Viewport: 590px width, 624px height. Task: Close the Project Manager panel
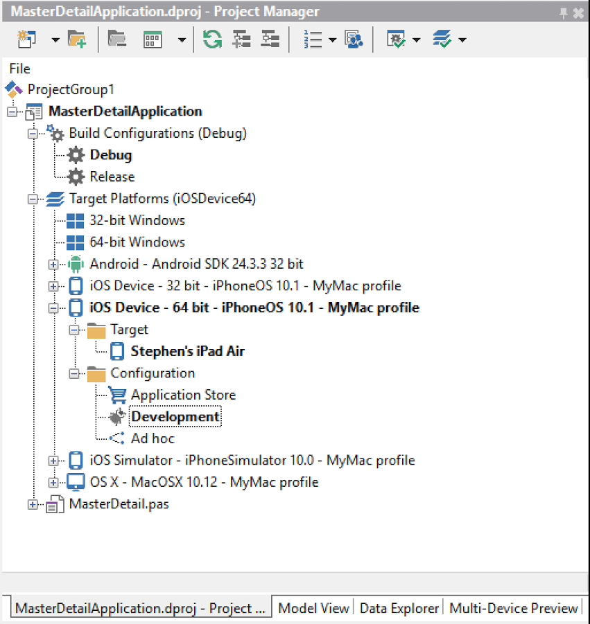click(x=578, y=13)
